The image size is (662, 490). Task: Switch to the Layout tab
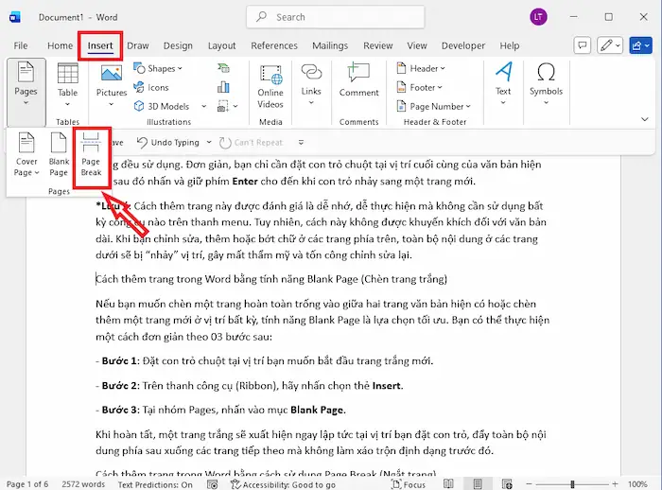pyautogui.click(x=221, y=45)
